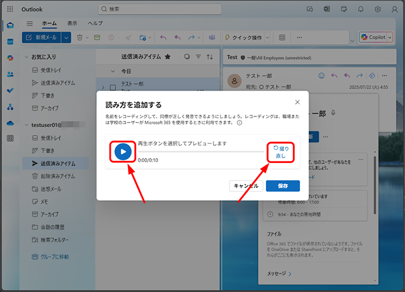Screen dimensions: 405x292
Task: Open People app in left rail
Action: point(10,74)
